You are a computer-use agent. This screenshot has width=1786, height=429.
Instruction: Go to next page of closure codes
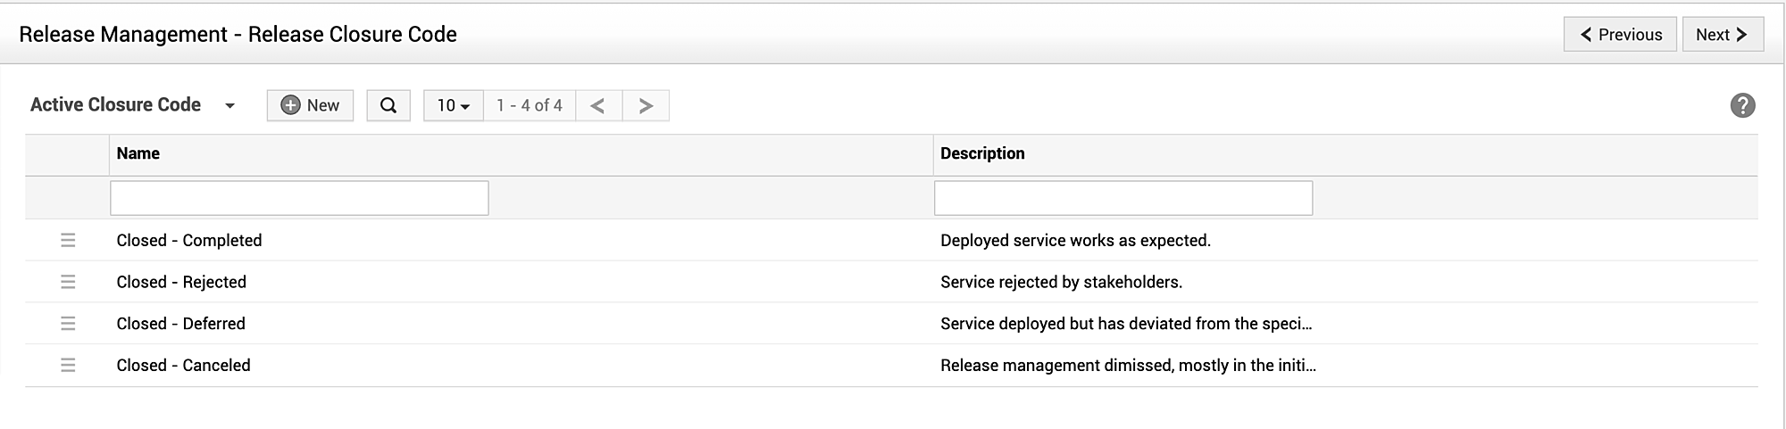[x=646, y=105]
